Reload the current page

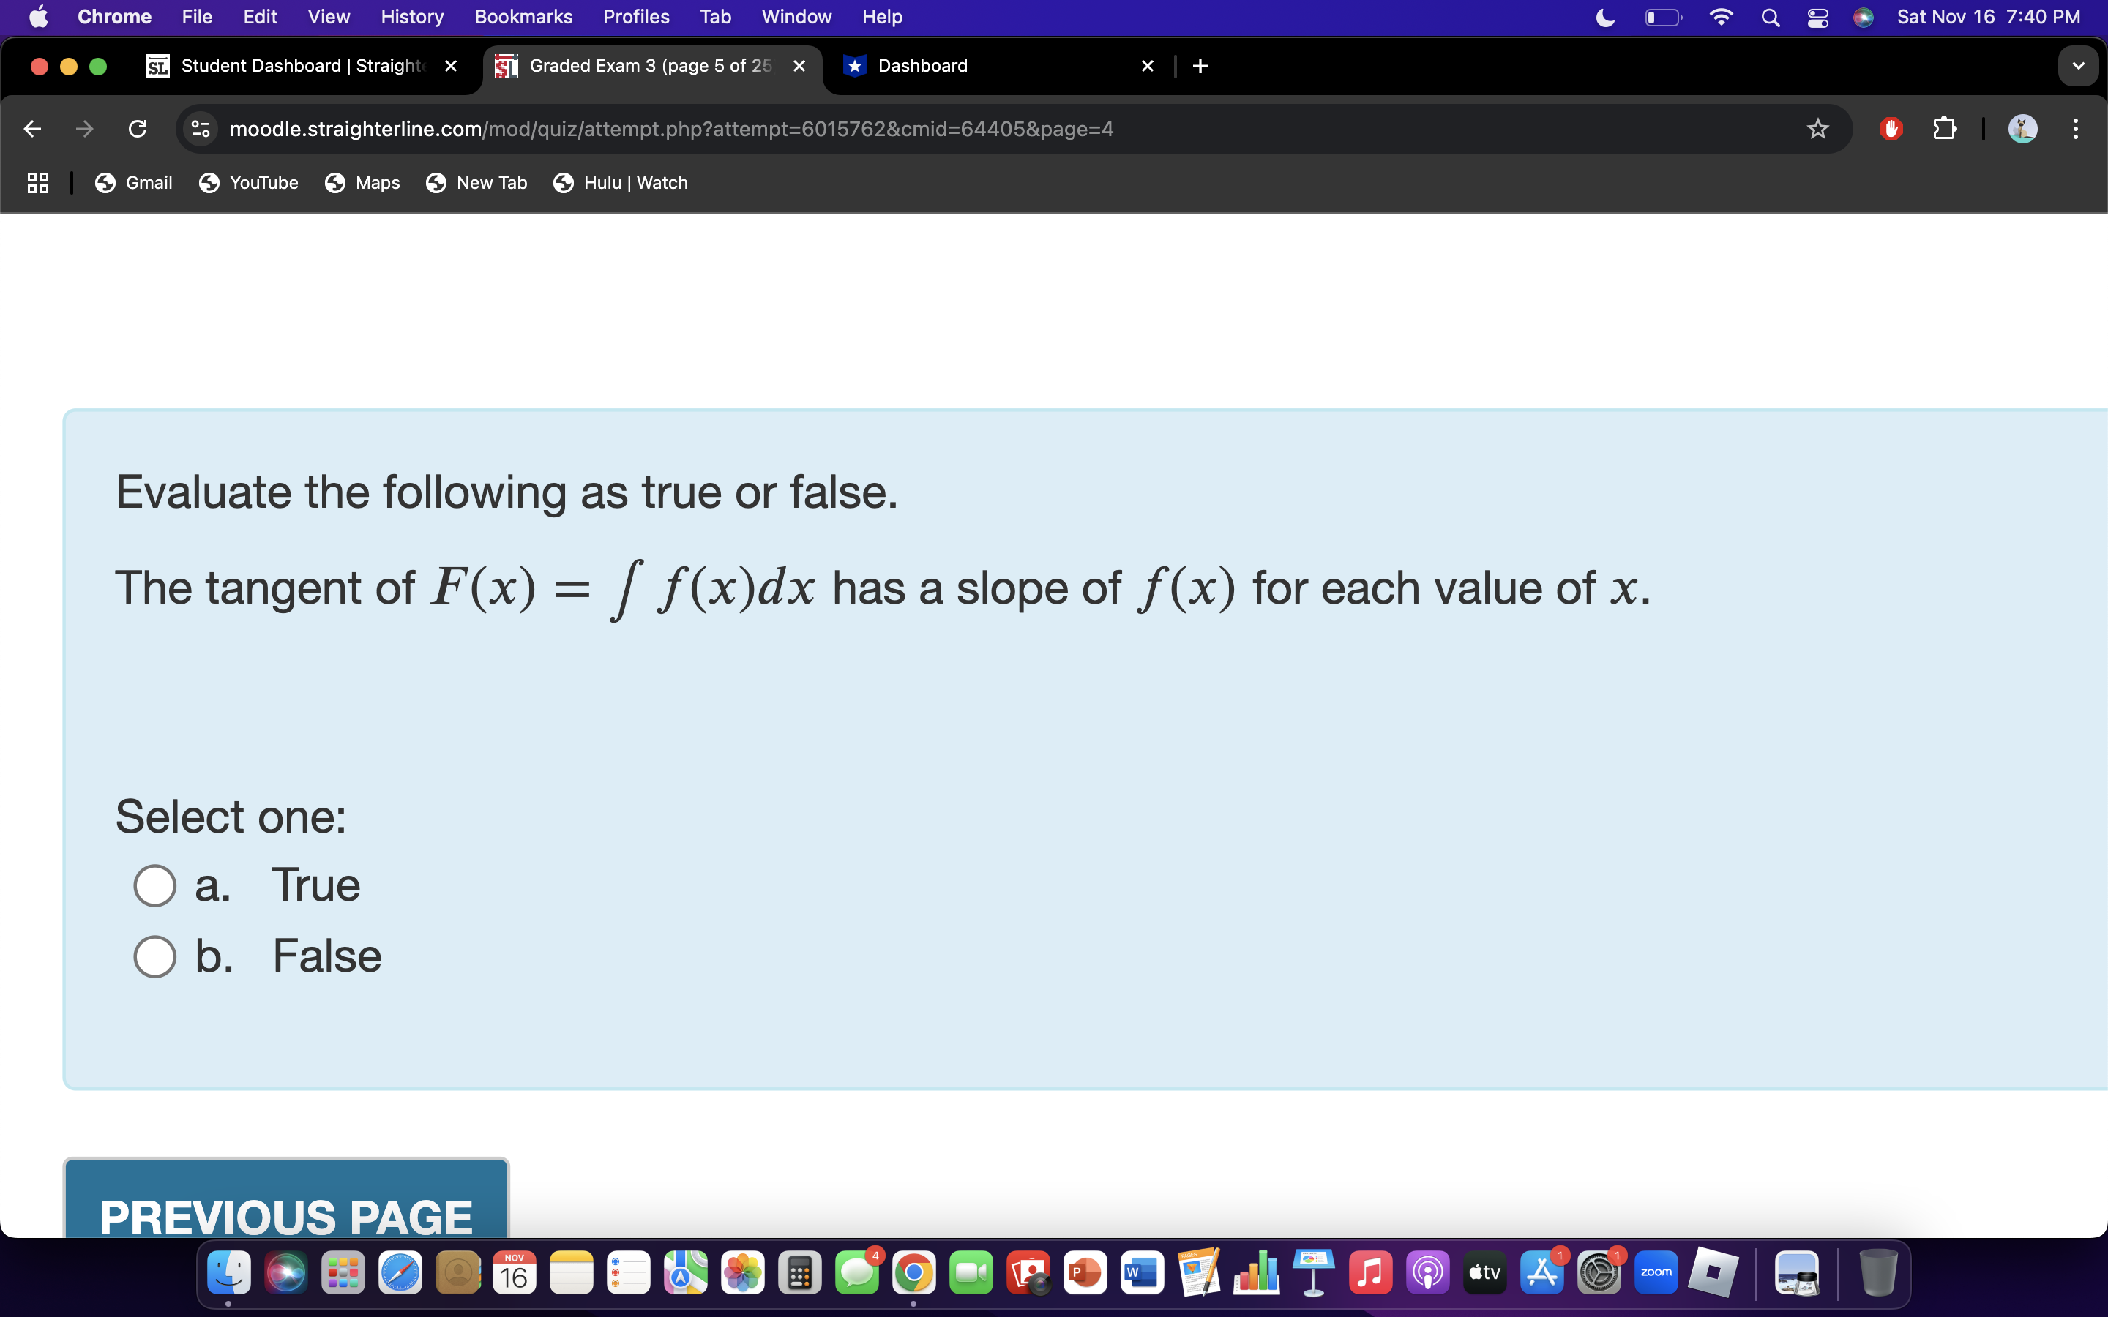pos(138,129)
